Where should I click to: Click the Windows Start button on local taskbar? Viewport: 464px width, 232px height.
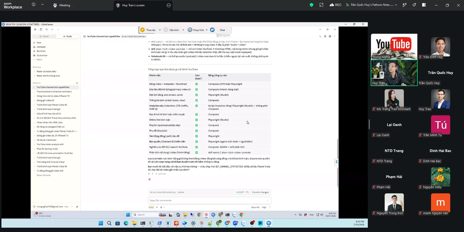click(x=101, y=223)
